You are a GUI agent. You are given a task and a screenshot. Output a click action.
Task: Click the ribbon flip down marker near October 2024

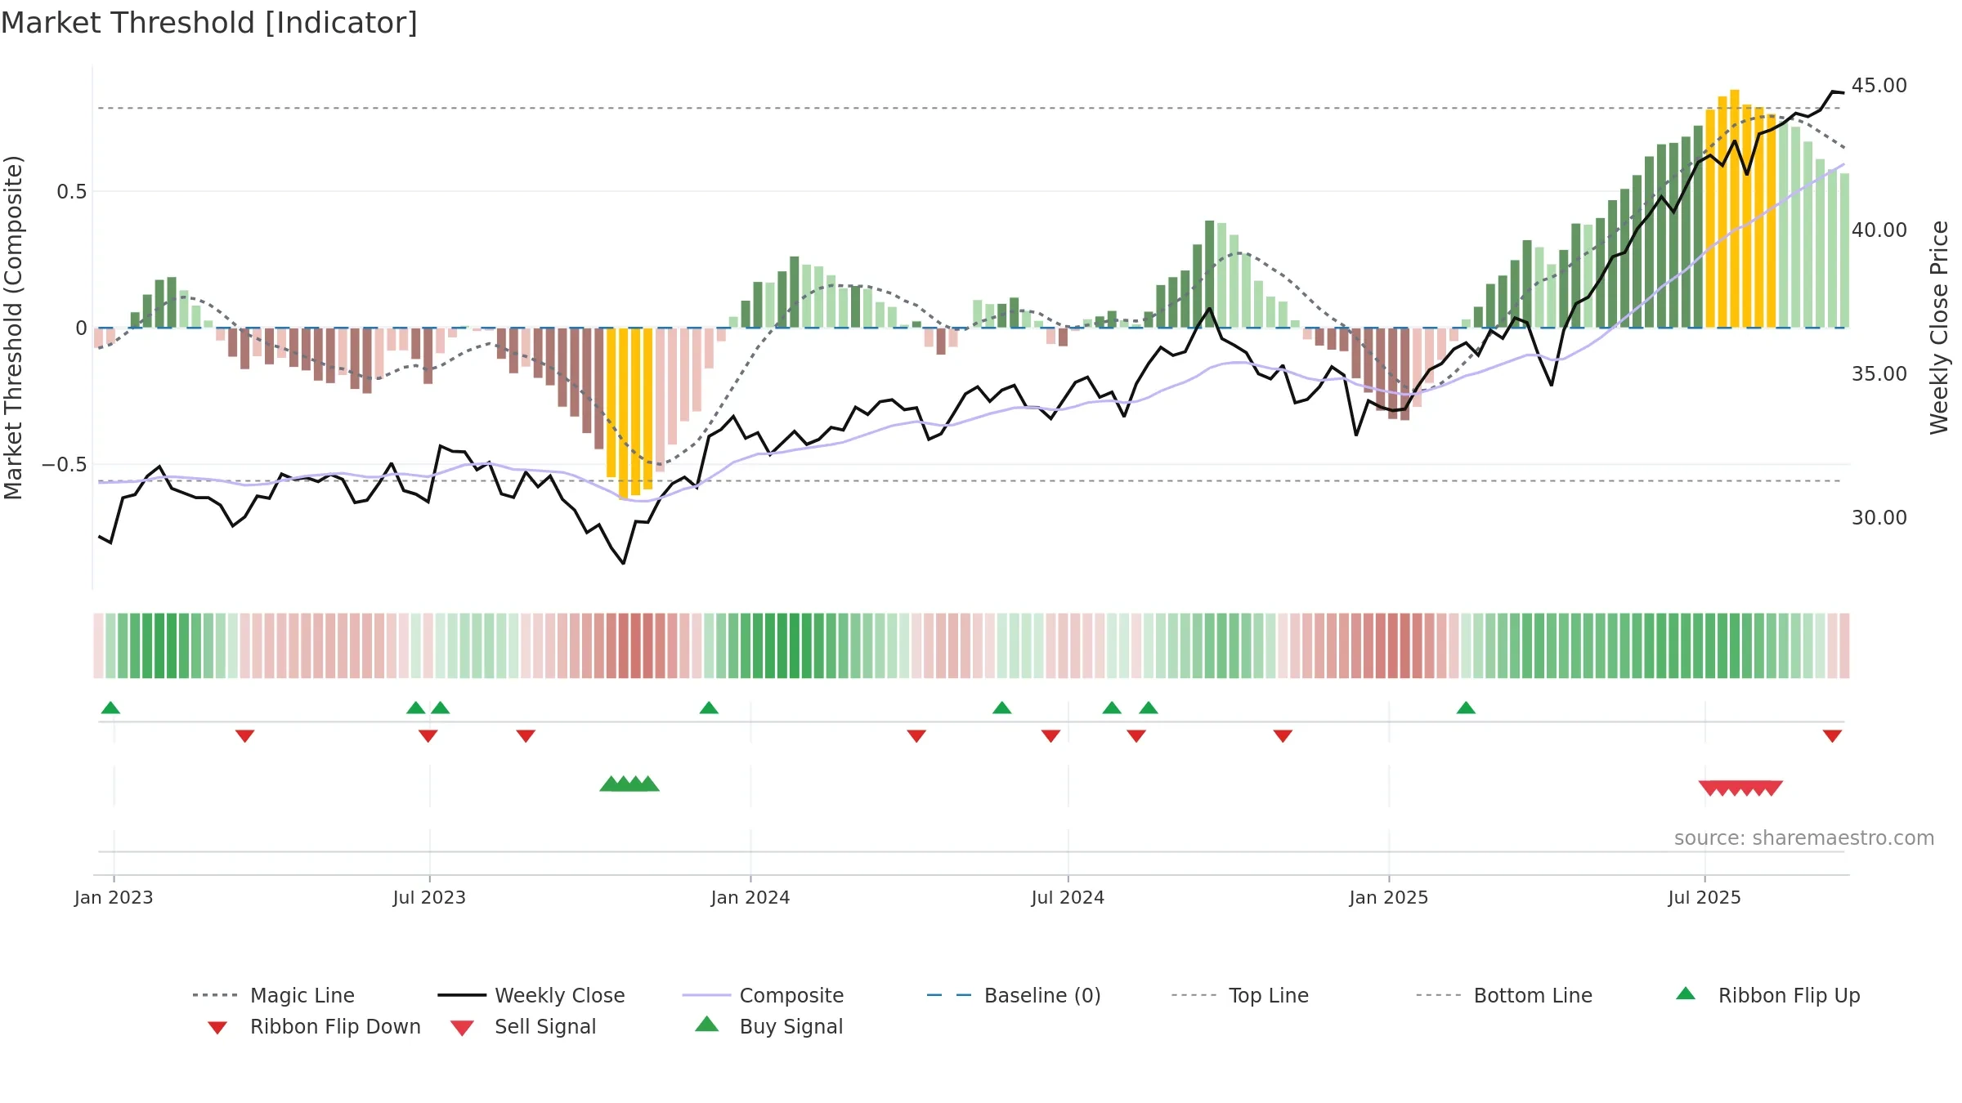pyautogui.click(x=1283, y=736)
